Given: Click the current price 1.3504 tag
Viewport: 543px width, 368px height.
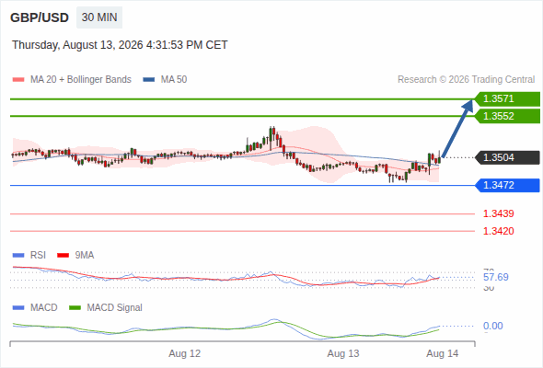Looking at the screenshot, I should click(507, 157).
